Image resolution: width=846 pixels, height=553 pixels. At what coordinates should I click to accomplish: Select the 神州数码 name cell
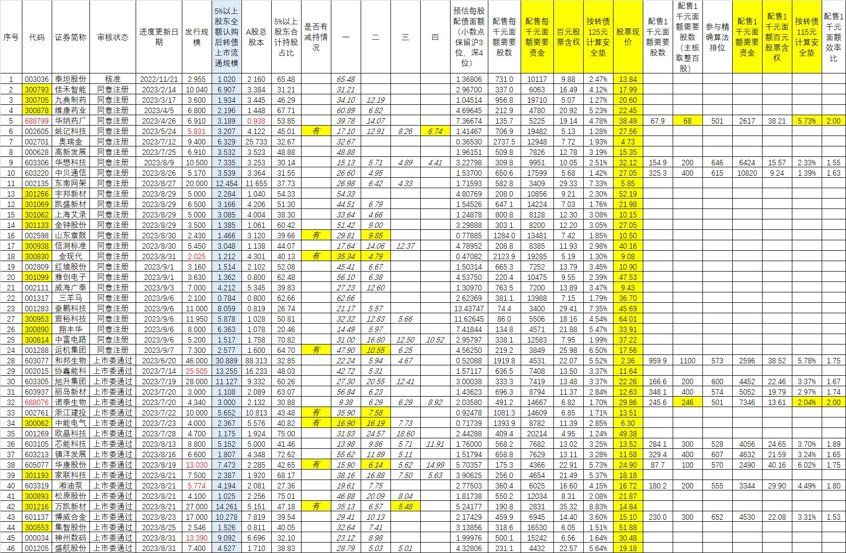tap(71, 538)
